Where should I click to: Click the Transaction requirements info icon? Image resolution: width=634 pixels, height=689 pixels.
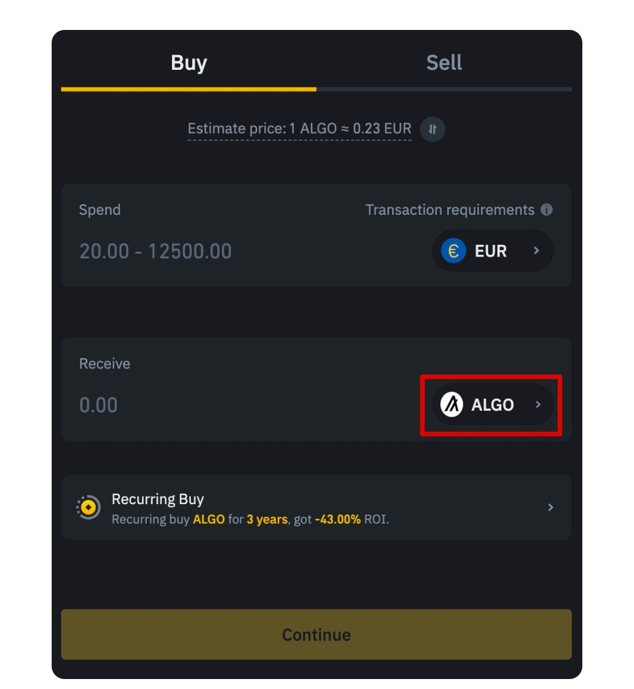point(547,210)
